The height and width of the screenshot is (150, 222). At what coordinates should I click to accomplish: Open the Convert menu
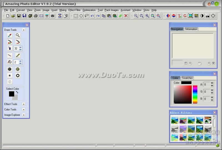pos(21,10)
